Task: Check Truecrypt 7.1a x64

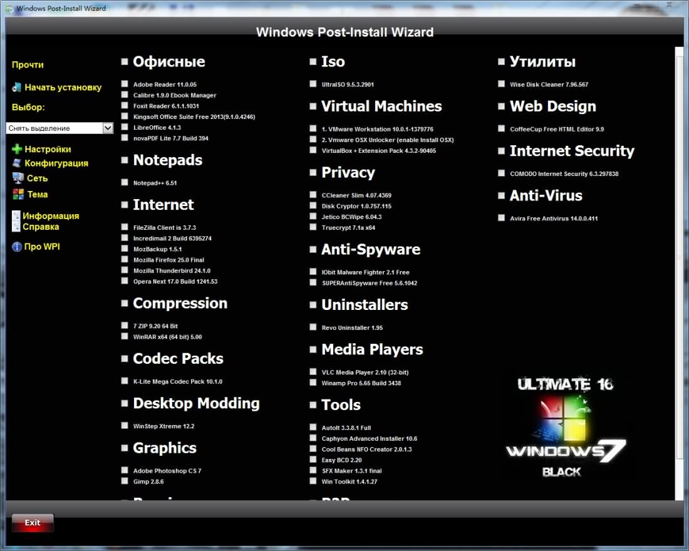Action: pos(313,227)
